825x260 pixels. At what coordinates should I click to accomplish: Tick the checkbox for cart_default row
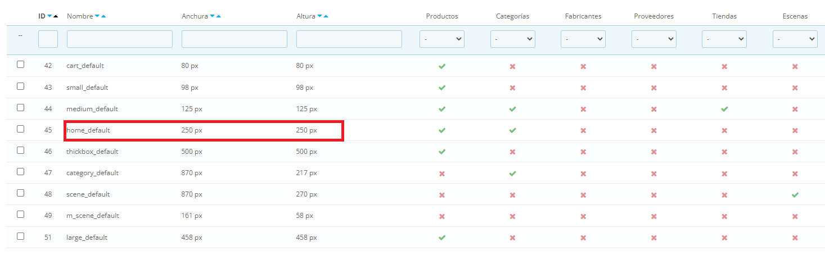pos(20,65)
